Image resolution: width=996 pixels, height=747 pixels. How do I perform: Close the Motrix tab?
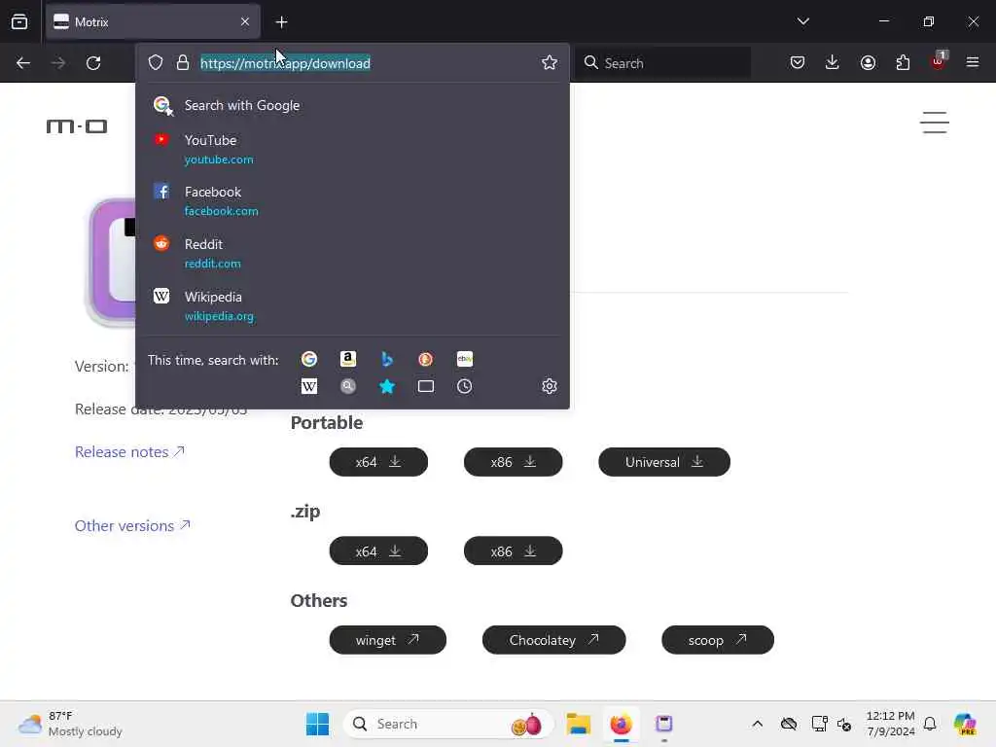point(245,21)
